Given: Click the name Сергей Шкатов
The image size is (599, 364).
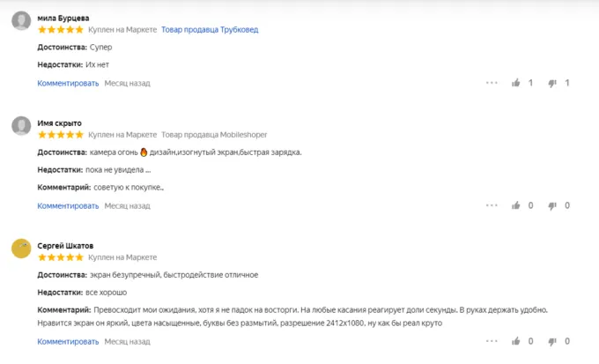Looking at the screenshot, I should tap(67, 244).
